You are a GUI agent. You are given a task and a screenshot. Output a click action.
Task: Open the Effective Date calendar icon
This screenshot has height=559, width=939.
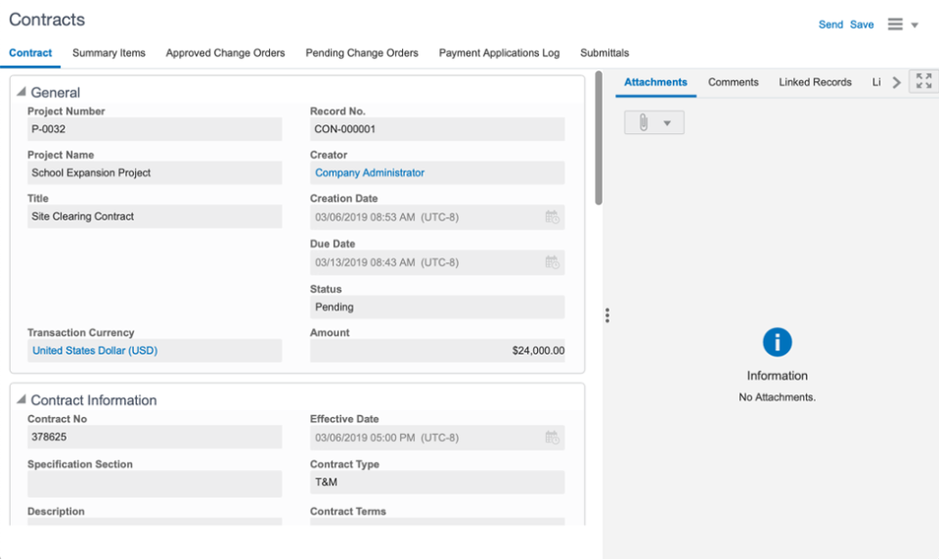(x=553, y=438)
